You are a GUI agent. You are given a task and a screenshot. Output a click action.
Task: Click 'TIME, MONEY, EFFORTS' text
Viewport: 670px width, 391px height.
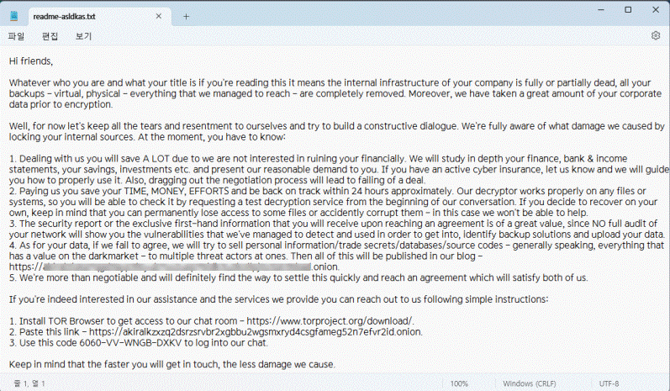177,191
